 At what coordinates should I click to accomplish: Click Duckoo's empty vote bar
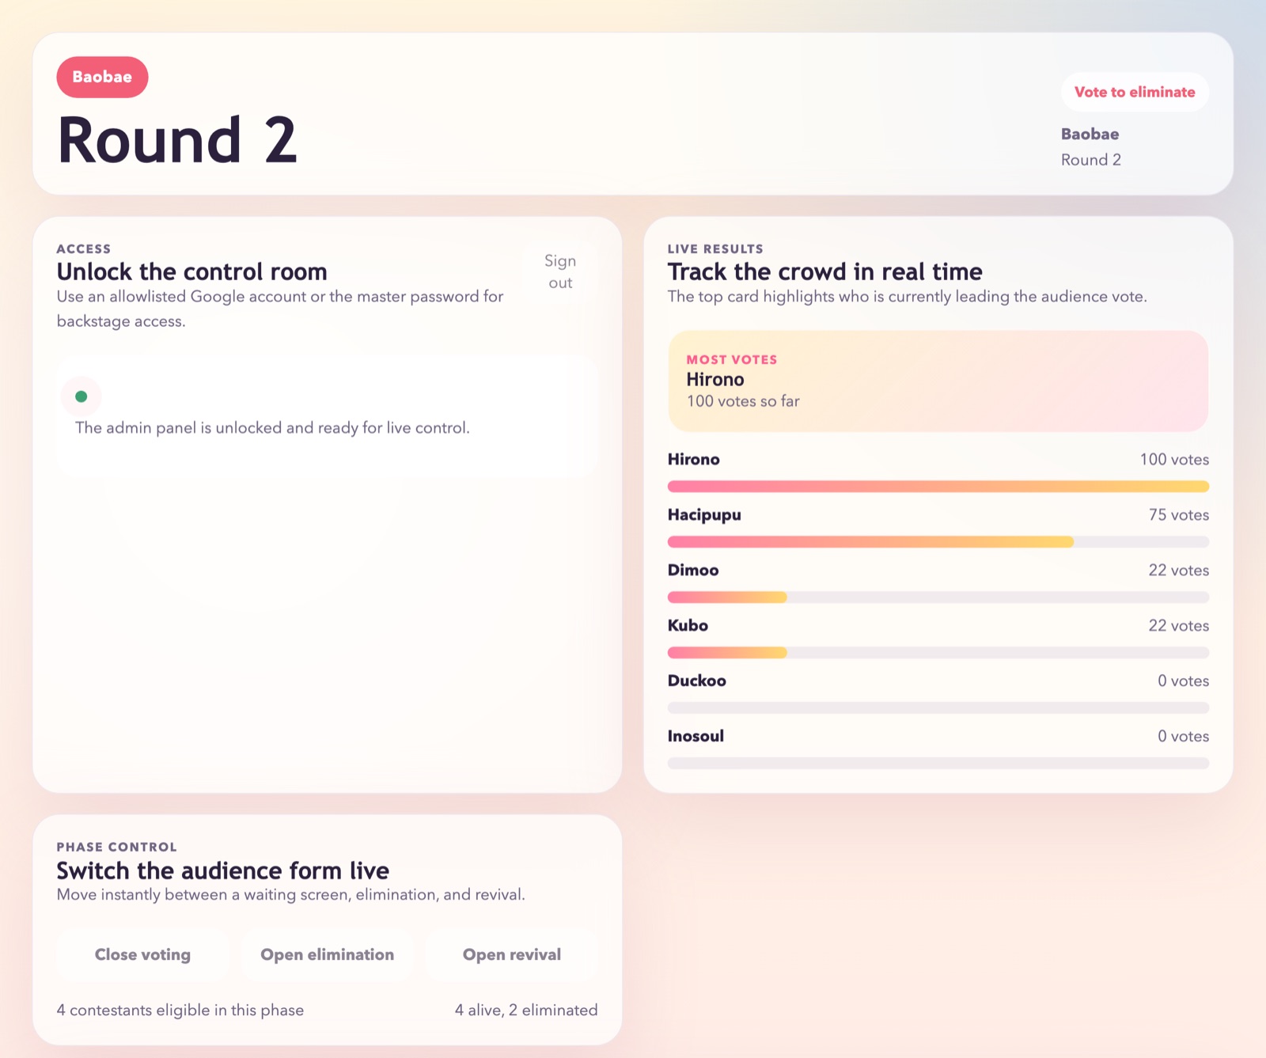point(938,707)
